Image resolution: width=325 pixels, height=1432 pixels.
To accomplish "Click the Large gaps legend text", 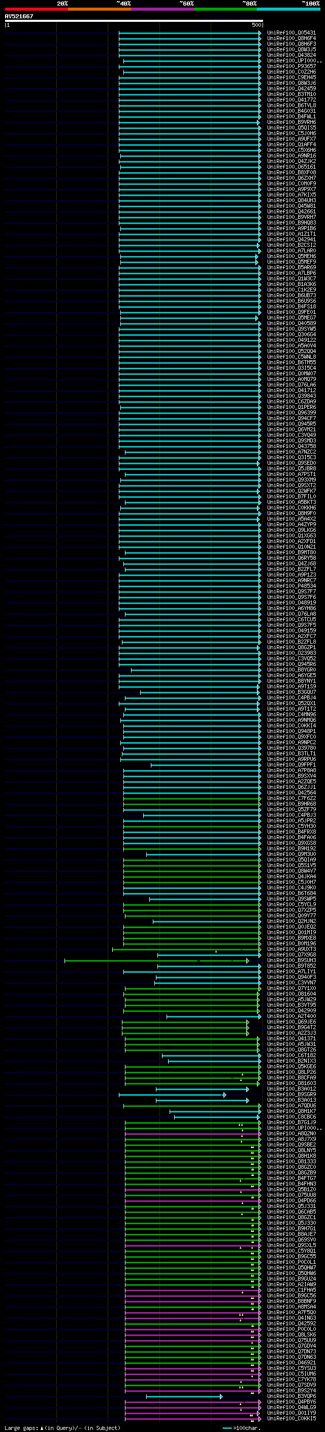I will tap(62, 1428).
